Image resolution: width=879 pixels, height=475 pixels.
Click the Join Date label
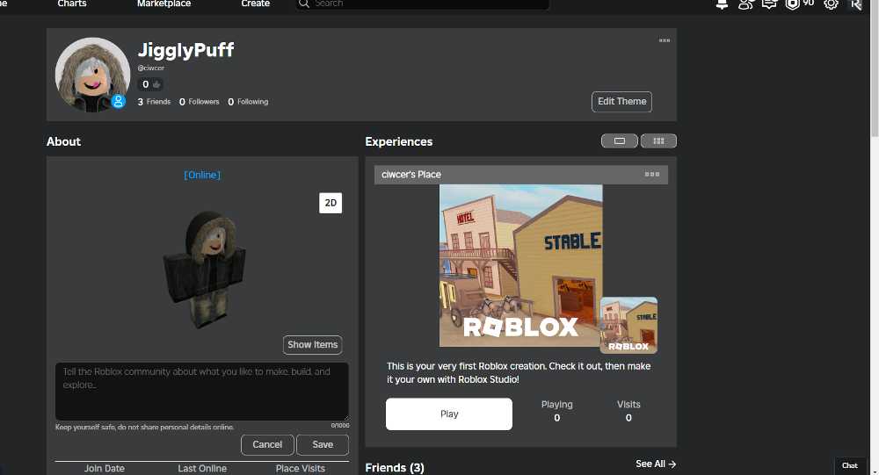tap(105, 468)
